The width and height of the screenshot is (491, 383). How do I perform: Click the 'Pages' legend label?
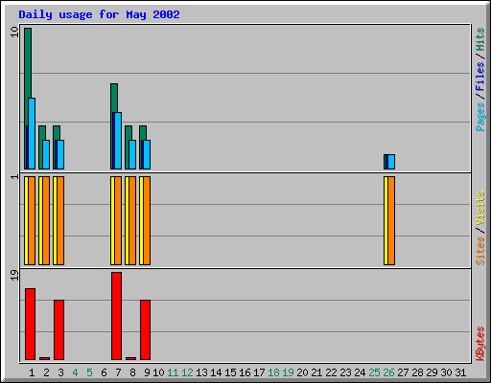479,117
